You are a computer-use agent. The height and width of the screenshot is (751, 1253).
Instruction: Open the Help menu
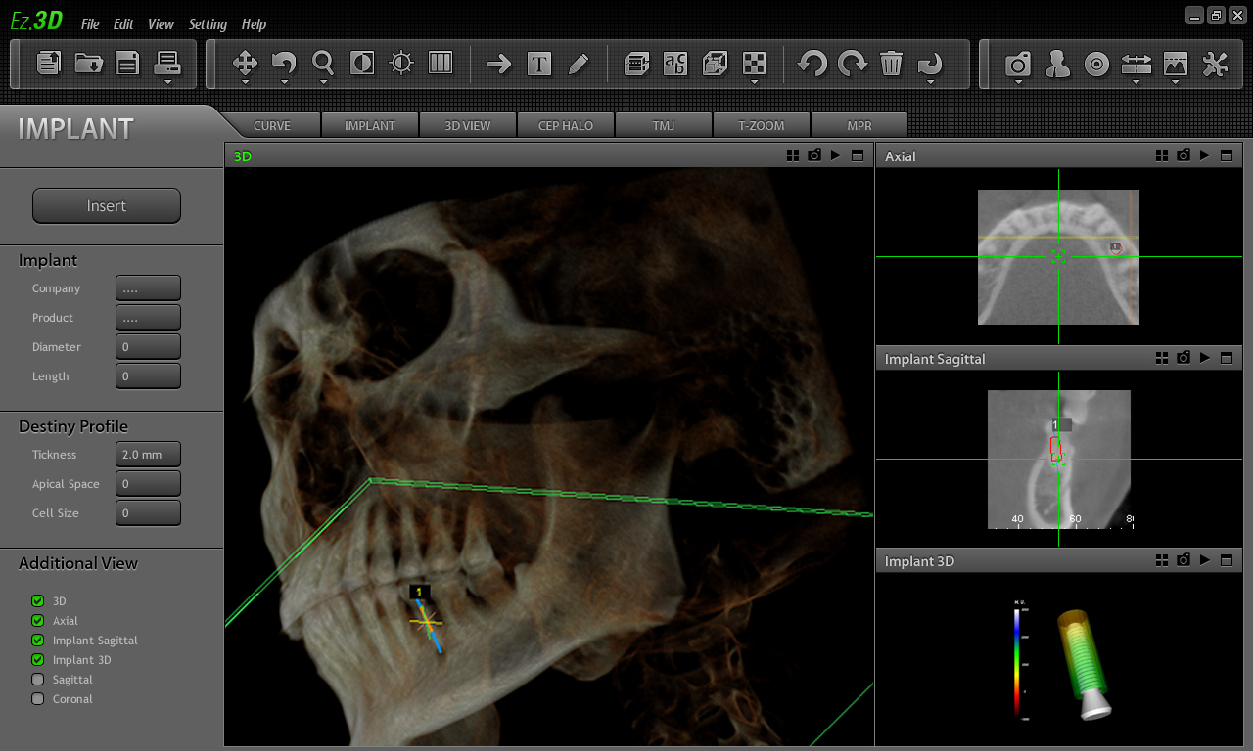pos(254,24)
